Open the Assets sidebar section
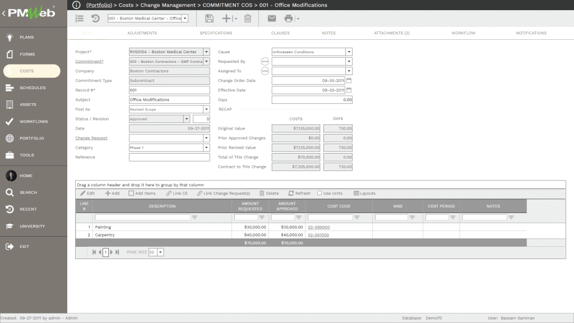Image resolution: width=574 pixels, height=323 pixels. coord(28,104)
